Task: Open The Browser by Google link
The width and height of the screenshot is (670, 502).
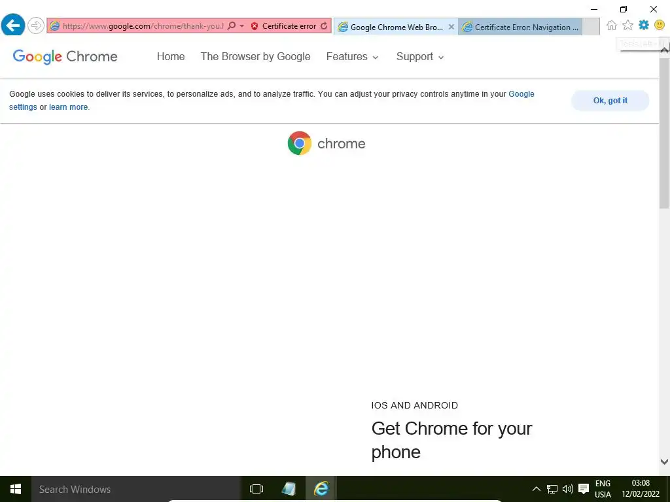Action: click(256, 56)
